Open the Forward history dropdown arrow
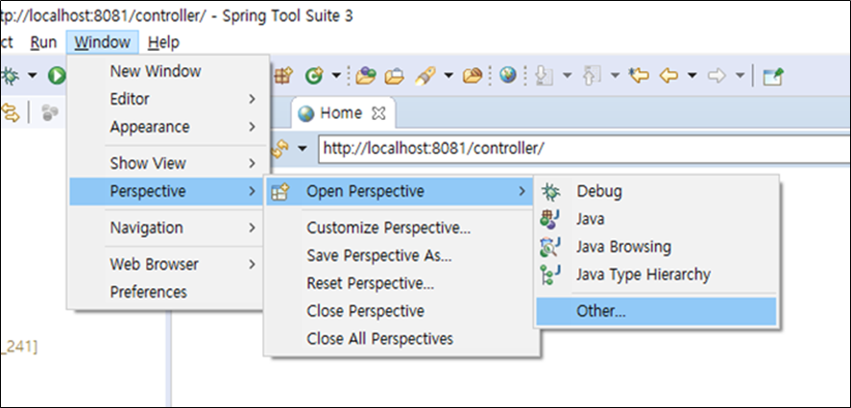Screen dimensions: 851x408 [740, 76]
